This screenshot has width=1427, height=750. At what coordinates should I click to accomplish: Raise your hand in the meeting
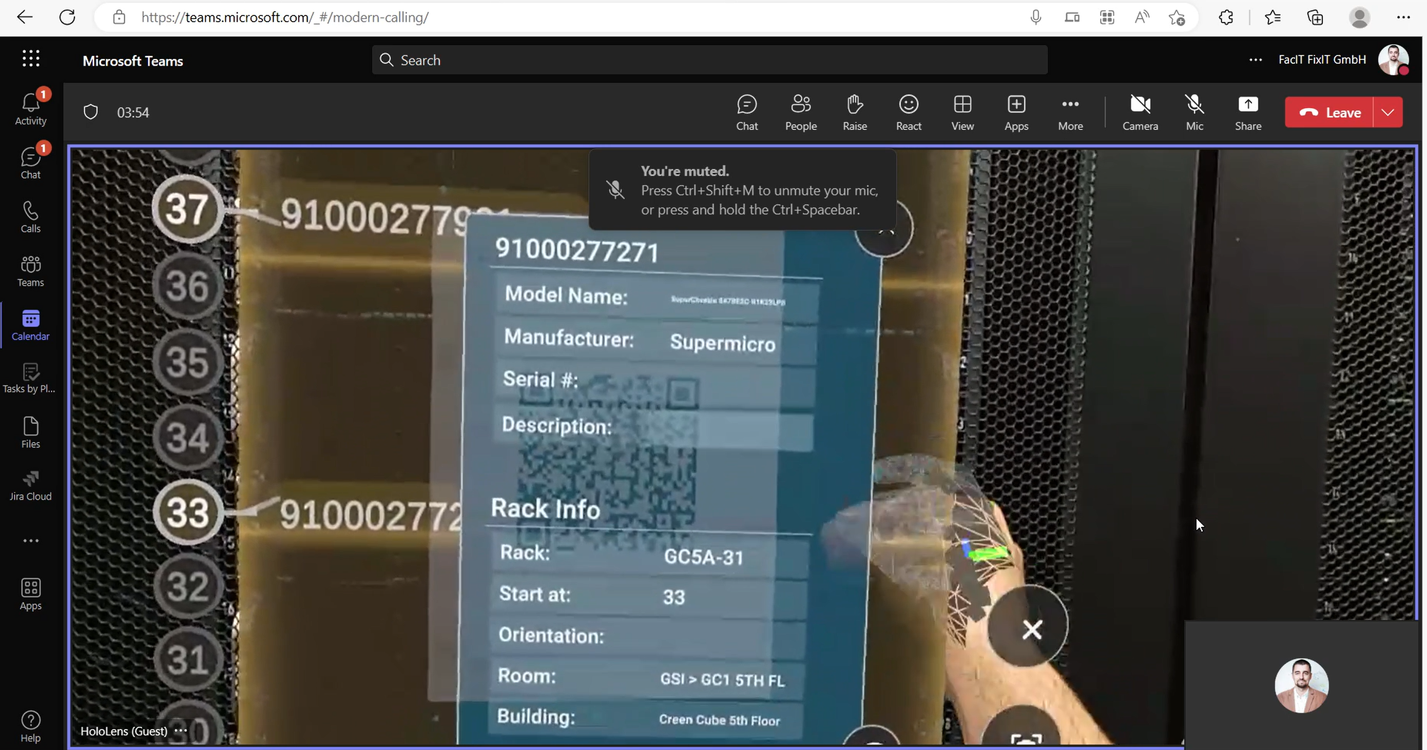click(855, 112)
